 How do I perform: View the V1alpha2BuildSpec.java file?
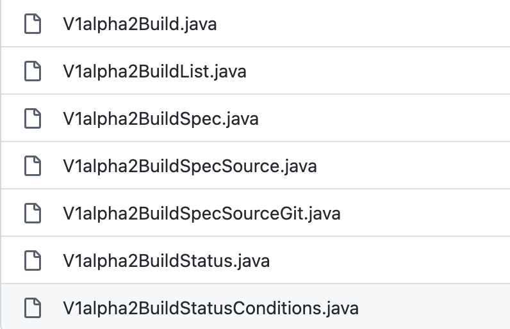(x=161, y=119)
